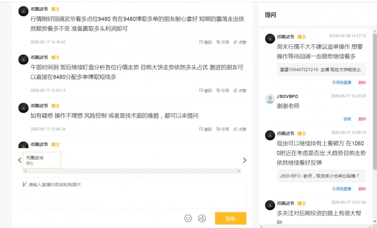Open JSt3VBFO's profile avatar
The width and height of the screenshot is (377, 228).
click(270, 99)
